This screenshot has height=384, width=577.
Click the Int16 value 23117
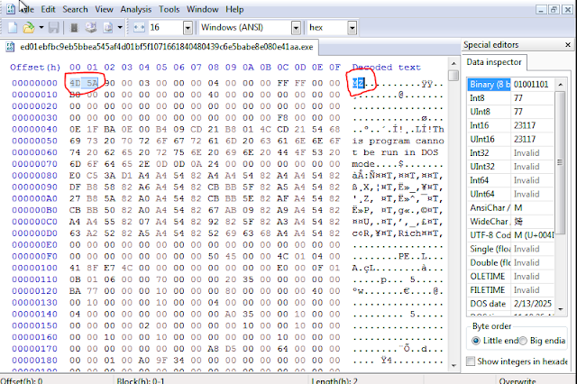pyautogui.click(x=525, y=126)
